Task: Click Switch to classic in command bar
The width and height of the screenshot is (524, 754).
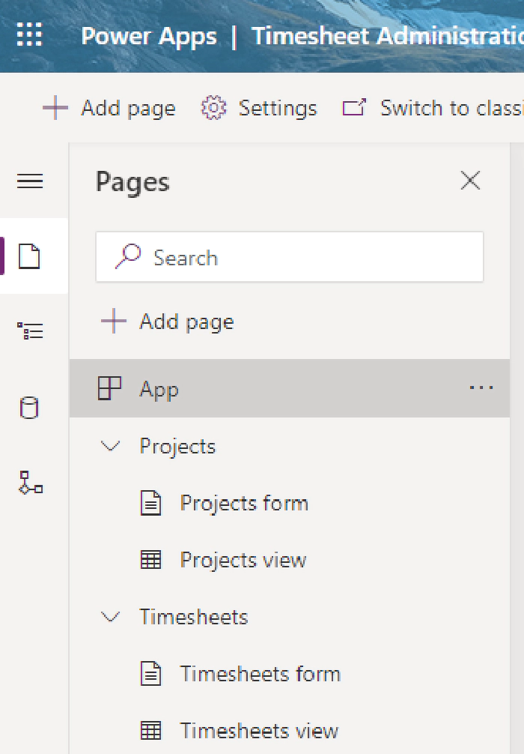Action: 433,108
